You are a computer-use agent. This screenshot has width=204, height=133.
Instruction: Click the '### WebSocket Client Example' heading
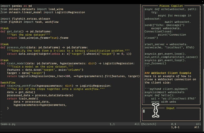pos(168,73)
